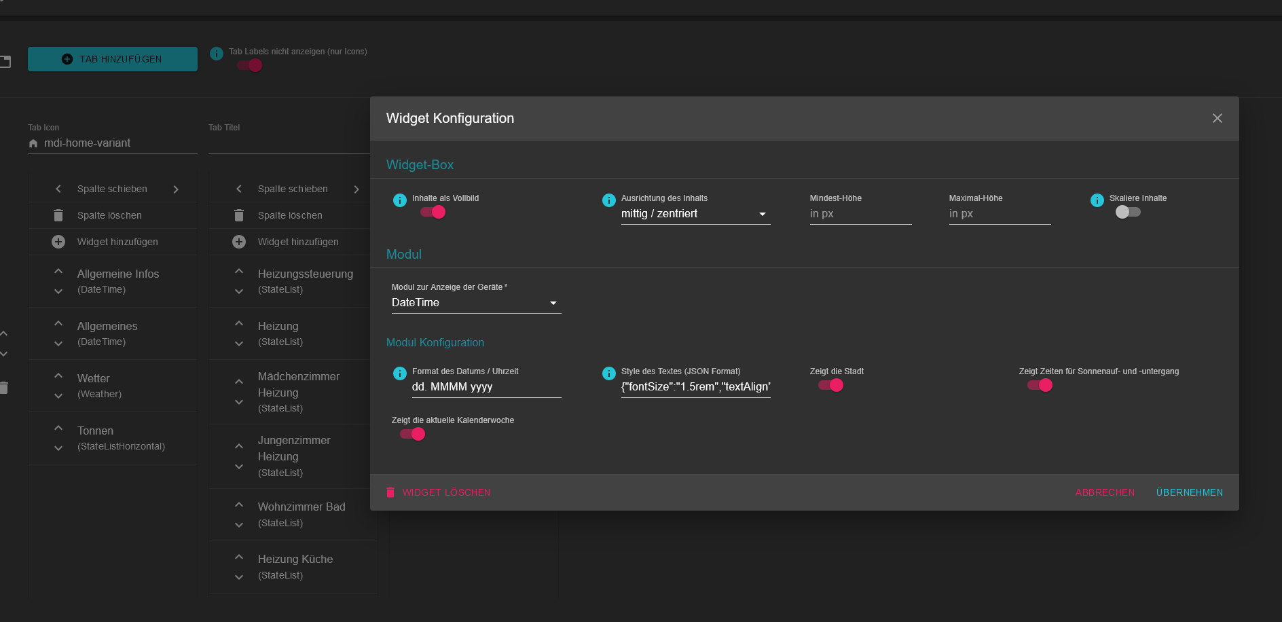
Task: Shift second column left with arrow
Action: tap(239, 189)
